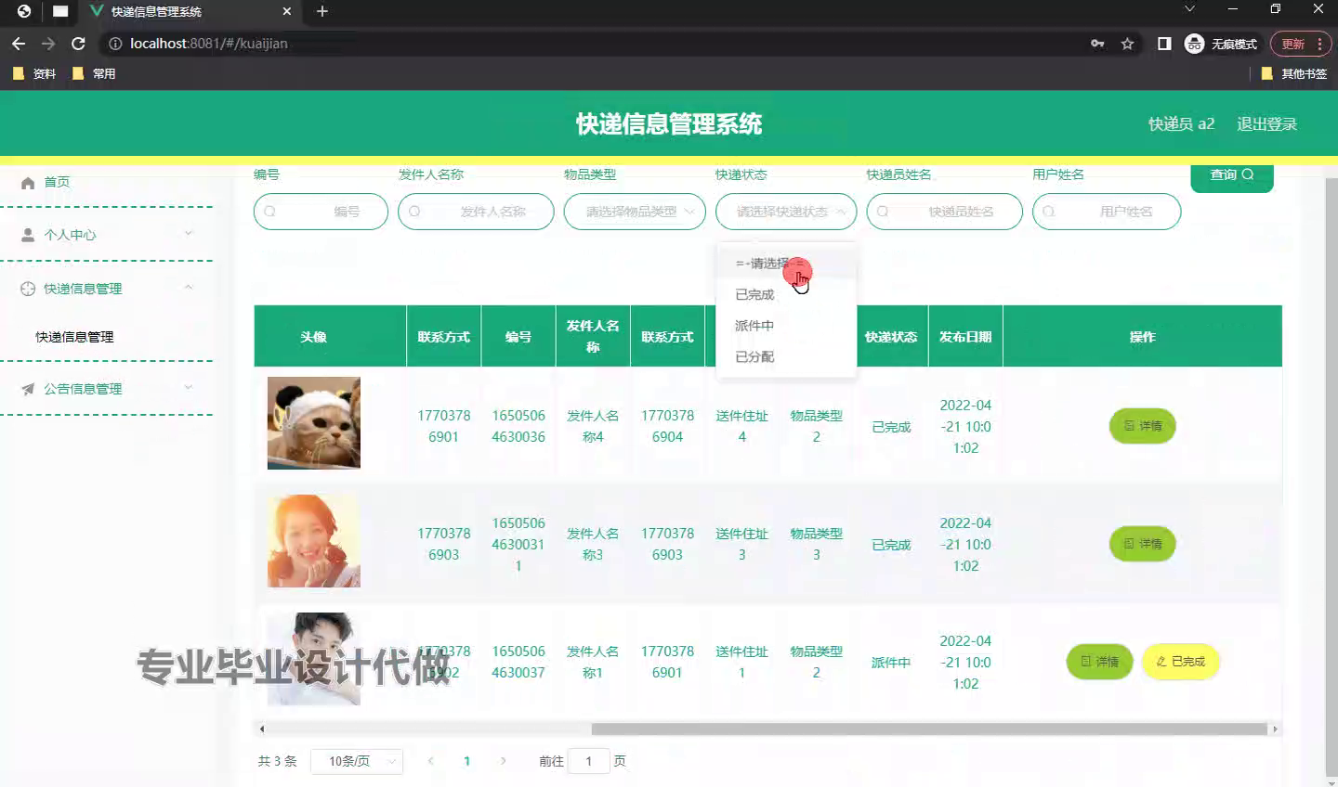Go to previous page arrow
Image resolution: width=1338 pixels, height=787 pixels.
(430, 761)
